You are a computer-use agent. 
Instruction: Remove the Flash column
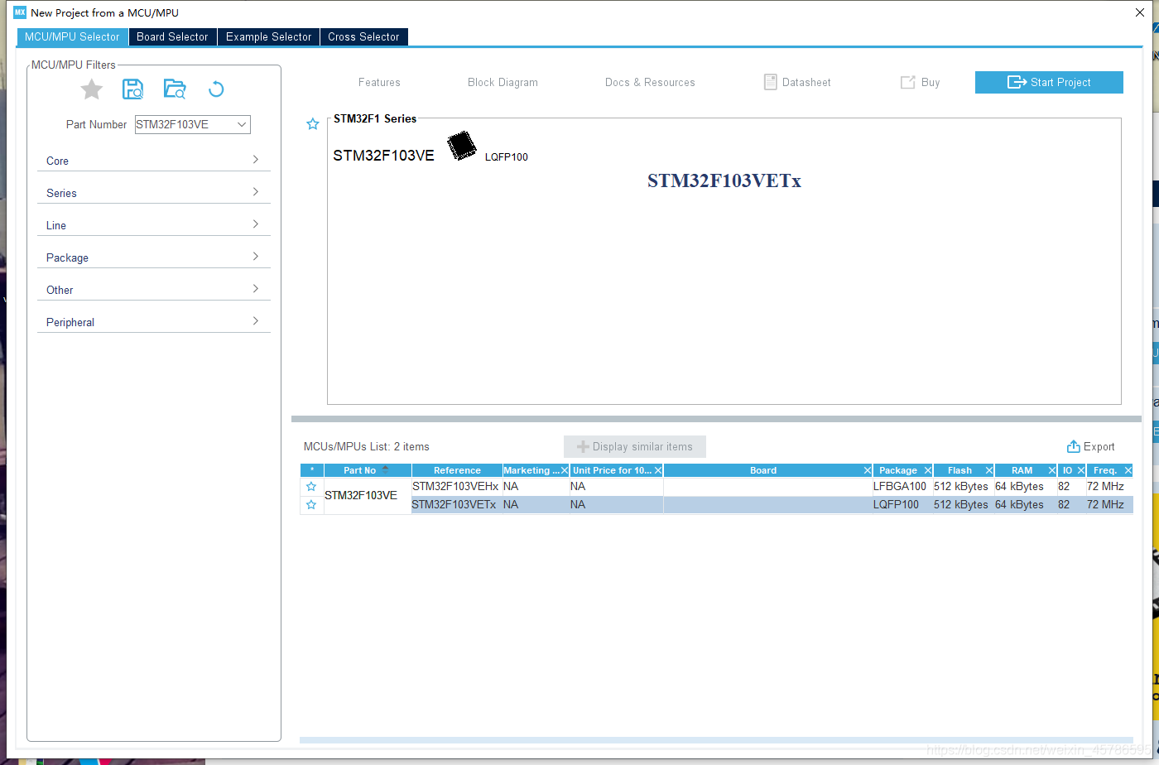(988, 470)
